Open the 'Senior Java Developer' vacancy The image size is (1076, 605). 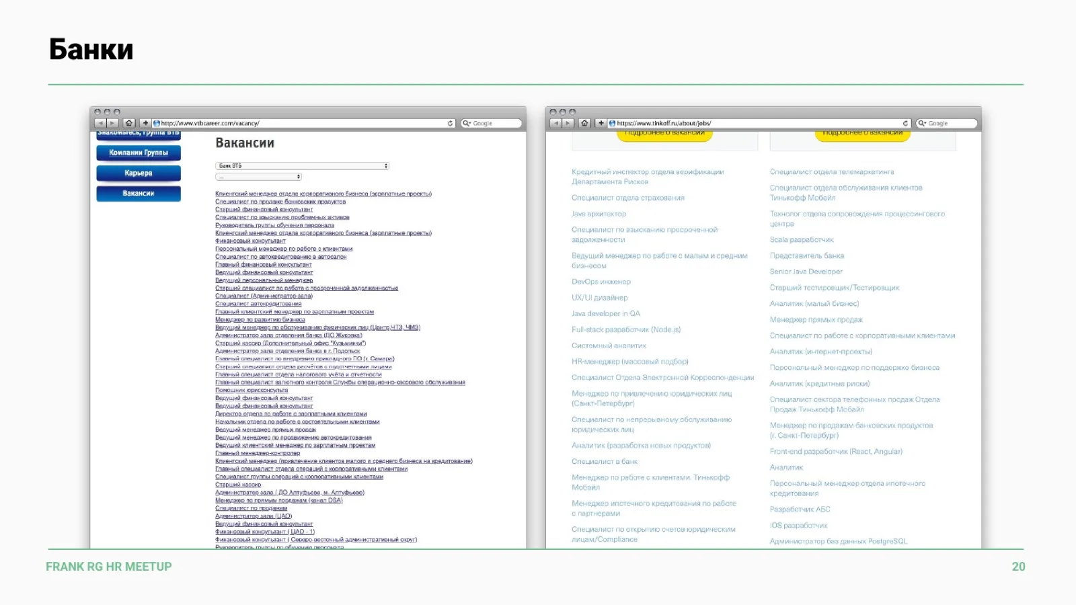(x=806, y=272)
